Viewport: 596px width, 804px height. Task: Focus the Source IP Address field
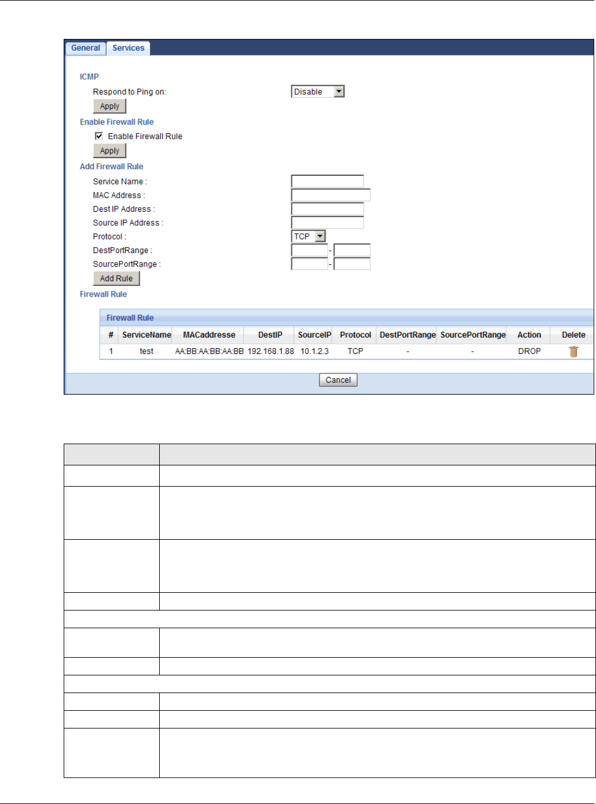(328, 222)
